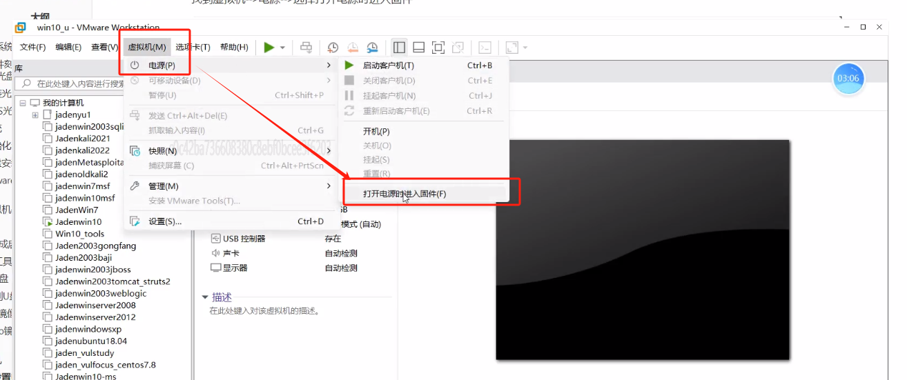This screenshot has width=907, height=380.
Task: Select 电源(P) in the menu
Action: coord(231,65)
